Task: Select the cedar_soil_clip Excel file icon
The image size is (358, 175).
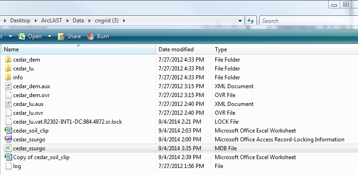Action: pyautogui.click(x=8, y=131)
